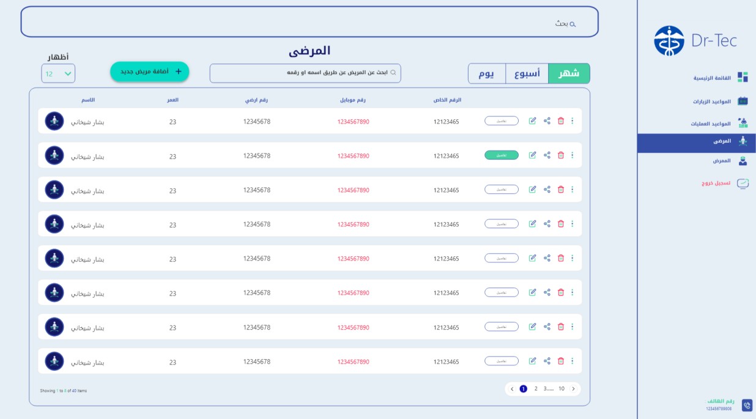
Task: Click the Dr-Tec logo icon
Action: (669, 41)
